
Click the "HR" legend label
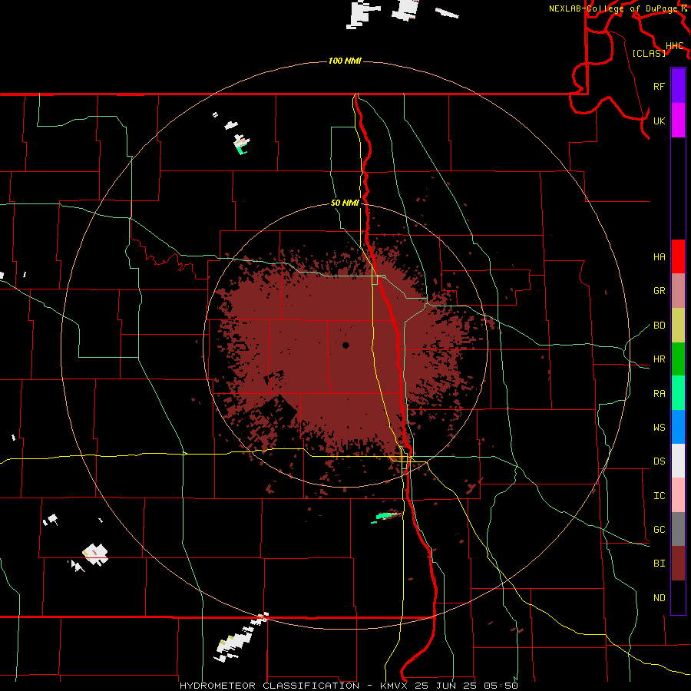(659, 359)
